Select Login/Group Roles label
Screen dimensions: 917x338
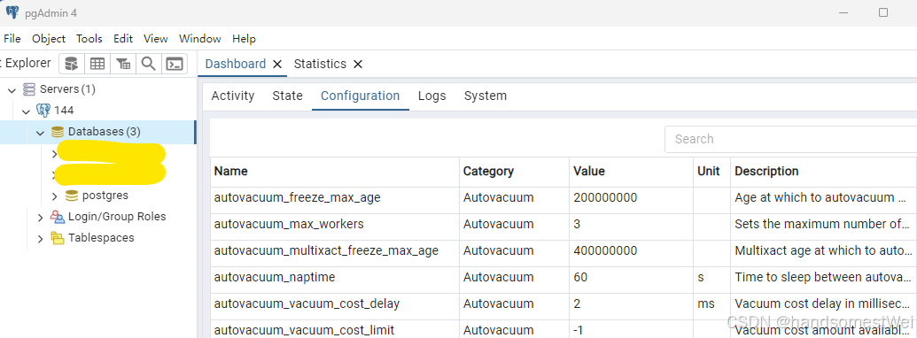[x=117, y=217]
